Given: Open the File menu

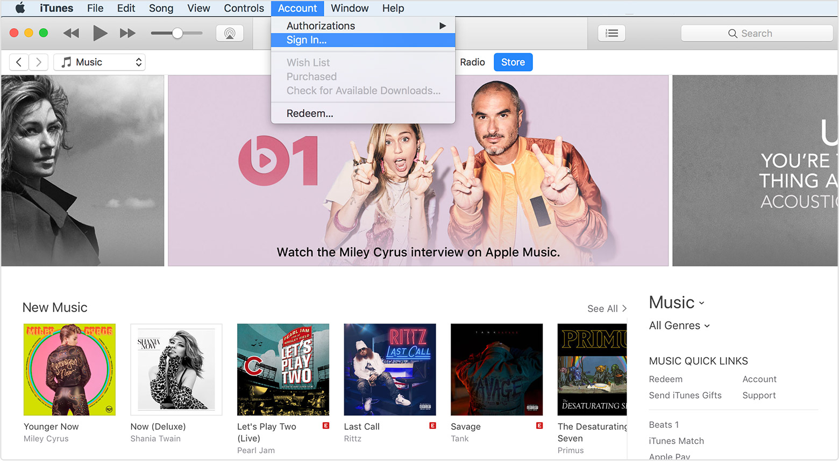Looking at the screenshot, I should [95, 8].
